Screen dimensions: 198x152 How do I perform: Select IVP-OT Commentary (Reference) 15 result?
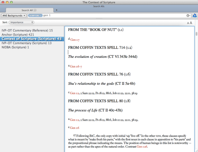tap(27, 30)
